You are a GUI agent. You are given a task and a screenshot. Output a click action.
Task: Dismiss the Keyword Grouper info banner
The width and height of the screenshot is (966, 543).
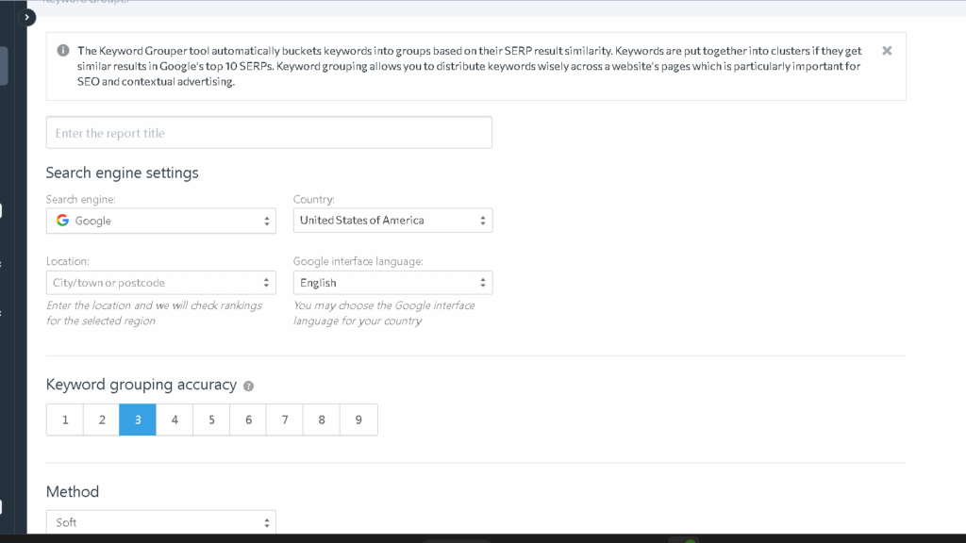pyautogui.click(x=887, y=51)
